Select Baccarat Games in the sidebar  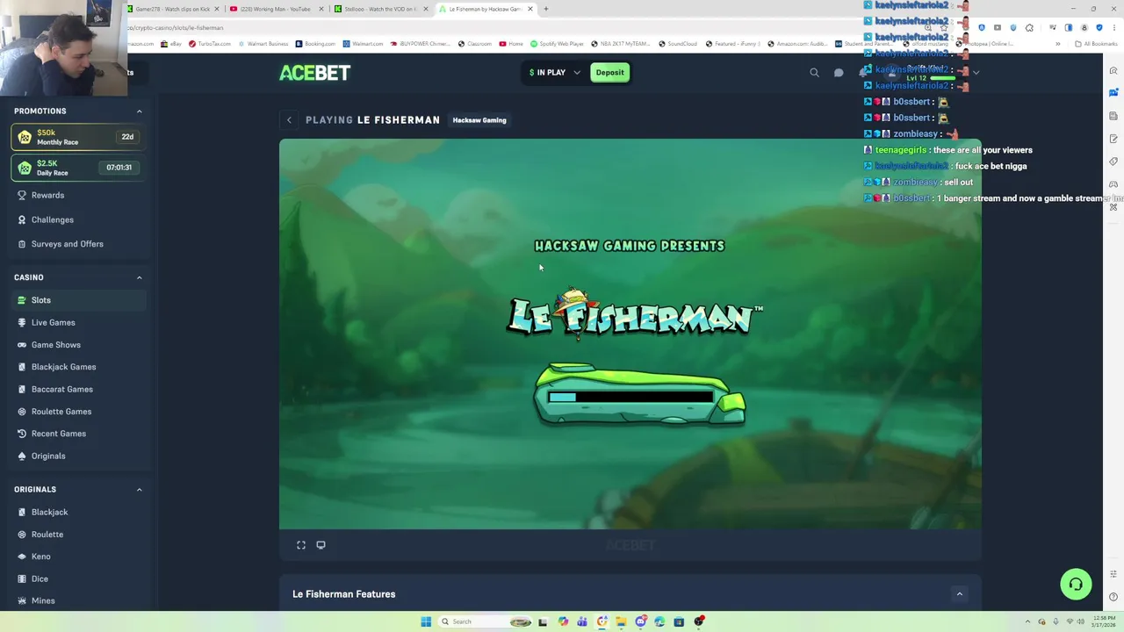click(77, 389)
